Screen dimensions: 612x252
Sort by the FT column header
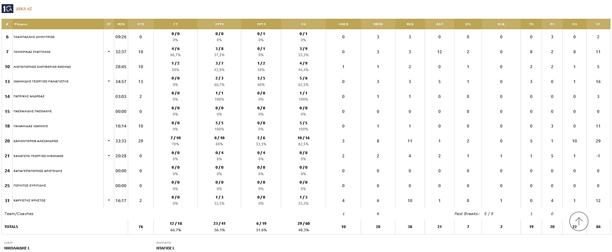175,24
